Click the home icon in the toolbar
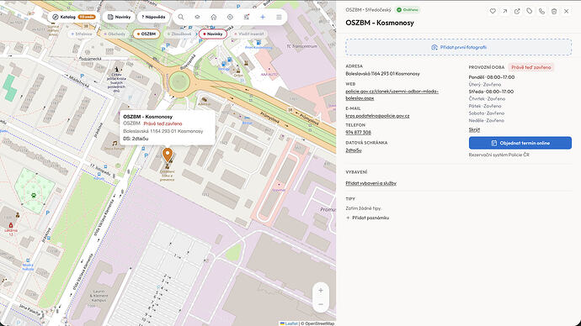581x326 pixels. (x=214, y=17)
